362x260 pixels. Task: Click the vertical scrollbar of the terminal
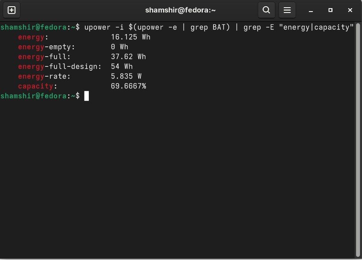pyautogui.click(x=358, y=140)
